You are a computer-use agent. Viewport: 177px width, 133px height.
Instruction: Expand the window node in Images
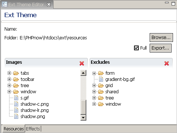tap(9, 92)
